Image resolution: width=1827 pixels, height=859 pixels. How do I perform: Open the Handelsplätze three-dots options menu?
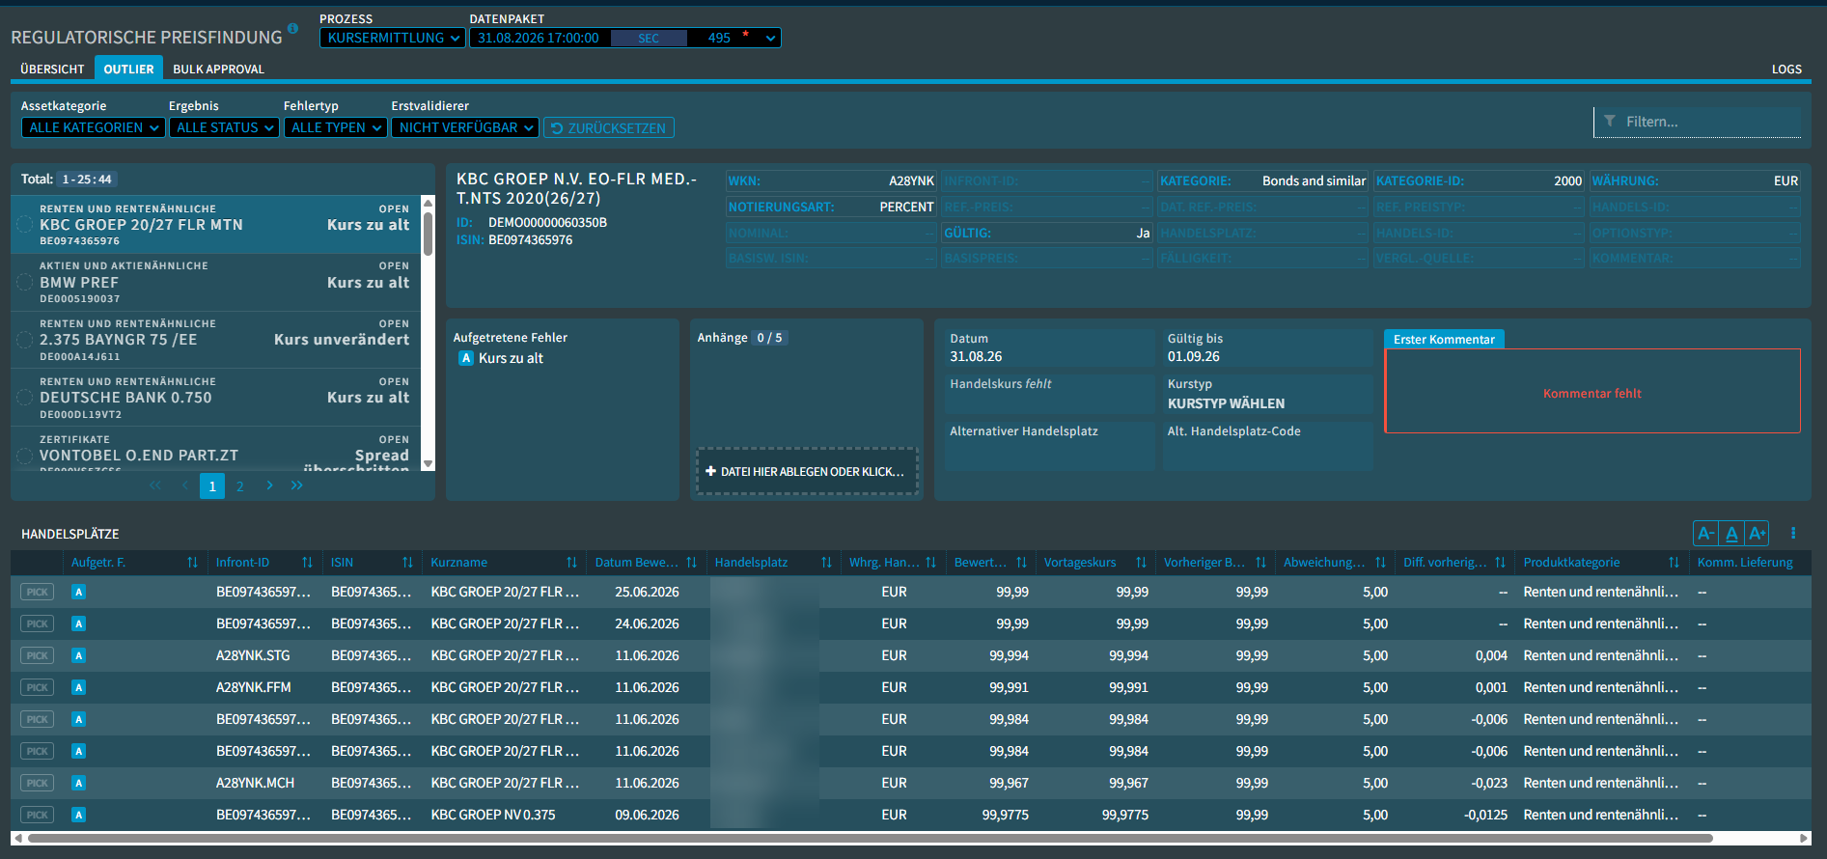pyautogui.click(x=1793, y=533)
